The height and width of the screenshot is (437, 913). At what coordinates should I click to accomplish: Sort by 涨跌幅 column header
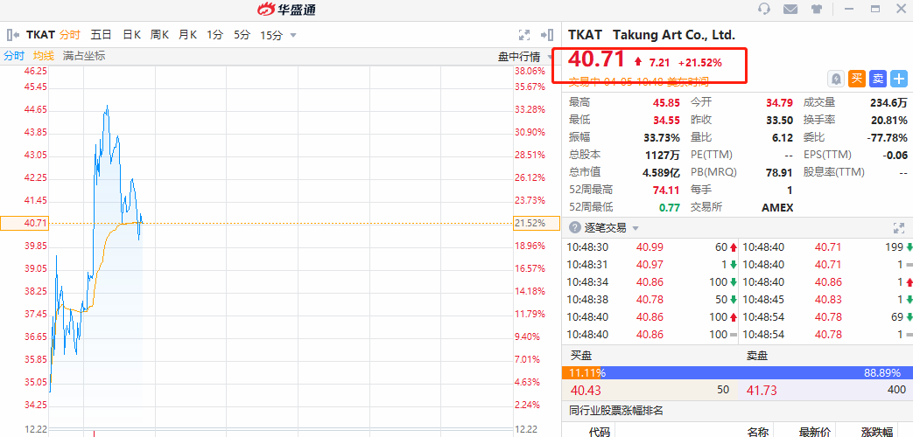click(877, 432)
